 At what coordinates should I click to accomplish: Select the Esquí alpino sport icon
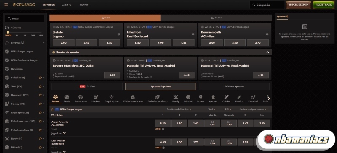pos(111,97)
